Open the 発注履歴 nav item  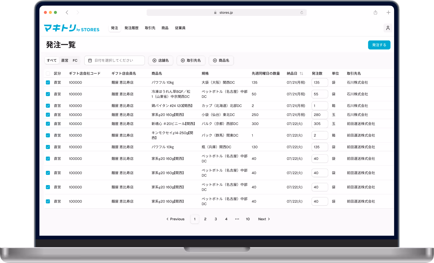click(x=131, y=28)
